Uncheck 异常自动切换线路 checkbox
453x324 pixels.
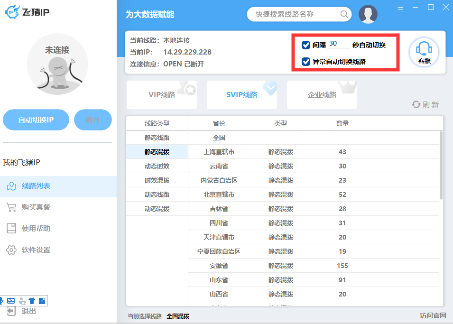tap(306, 61)
